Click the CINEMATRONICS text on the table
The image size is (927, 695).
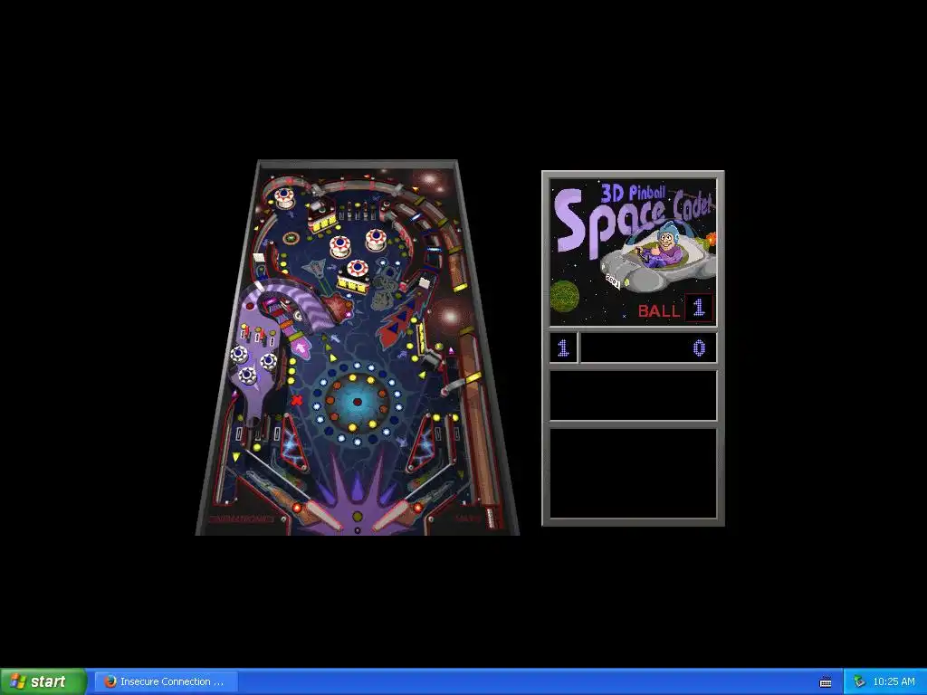(242, 519)
